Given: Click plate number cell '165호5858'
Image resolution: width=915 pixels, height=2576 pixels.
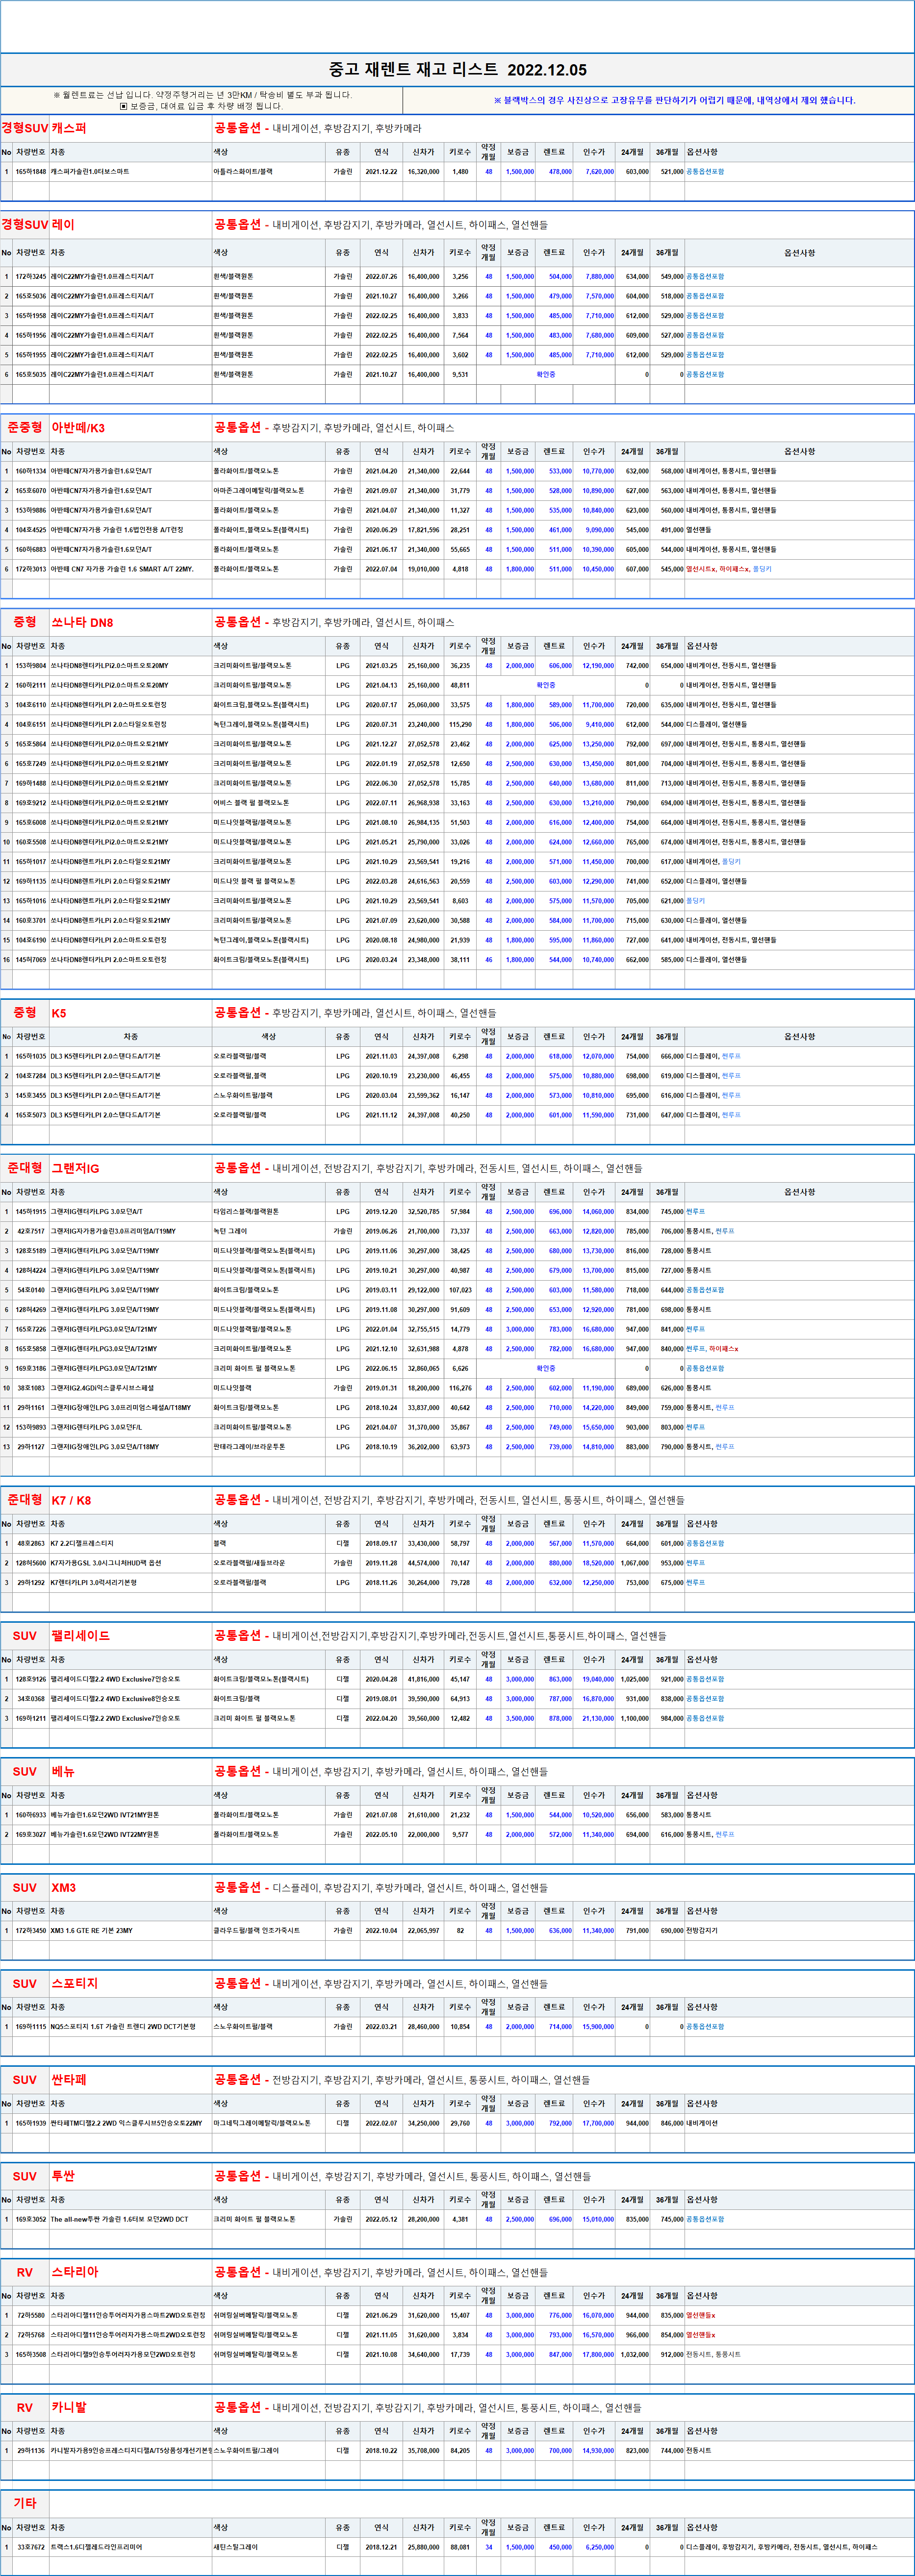Looking at the screenshot, I should pos(31,1349).
